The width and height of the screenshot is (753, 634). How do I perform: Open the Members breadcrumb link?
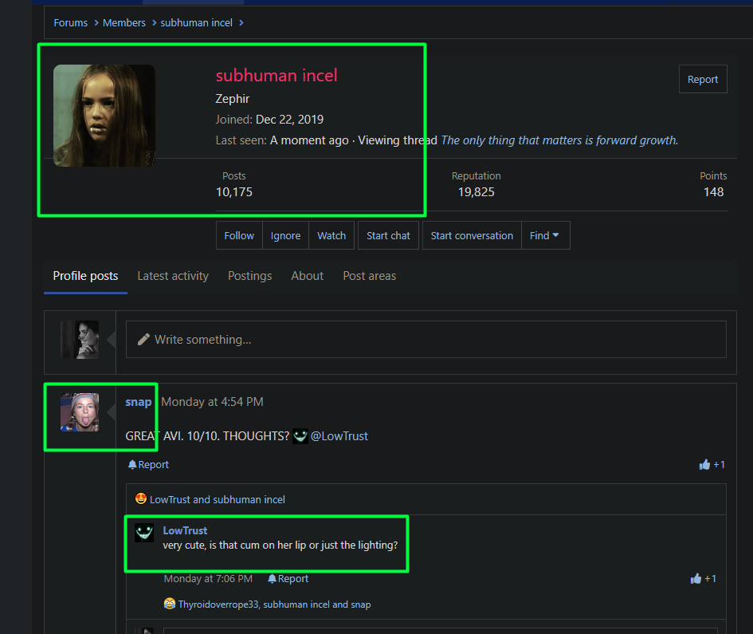[x=124, y=22]
